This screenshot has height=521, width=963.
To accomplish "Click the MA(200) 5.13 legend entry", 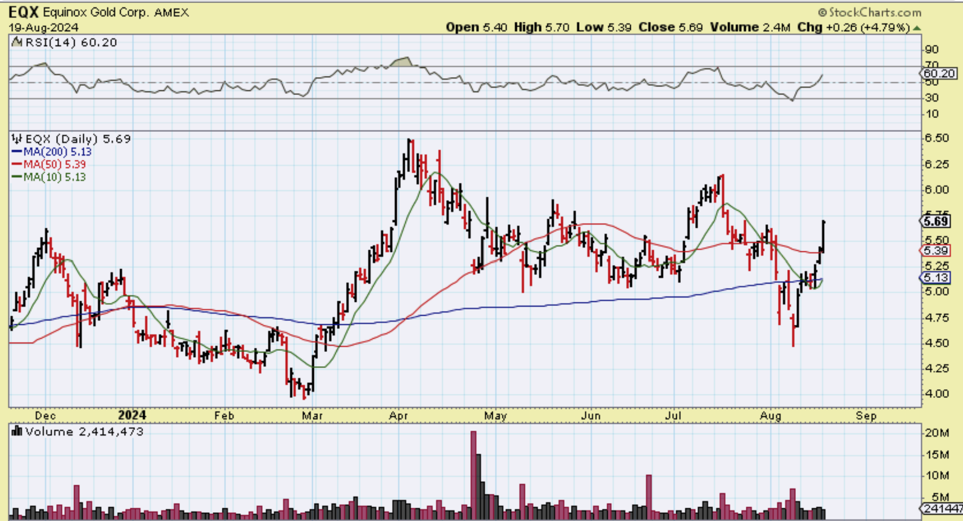I will (51, 152).
